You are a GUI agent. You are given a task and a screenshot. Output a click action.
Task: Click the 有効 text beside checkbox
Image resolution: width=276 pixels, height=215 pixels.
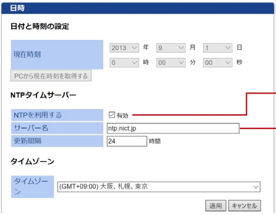(x=122, y=116)
